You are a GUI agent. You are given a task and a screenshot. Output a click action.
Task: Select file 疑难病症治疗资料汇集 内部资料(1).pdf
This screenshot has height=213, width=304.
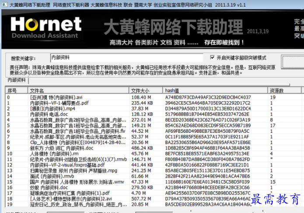(70, 193)
